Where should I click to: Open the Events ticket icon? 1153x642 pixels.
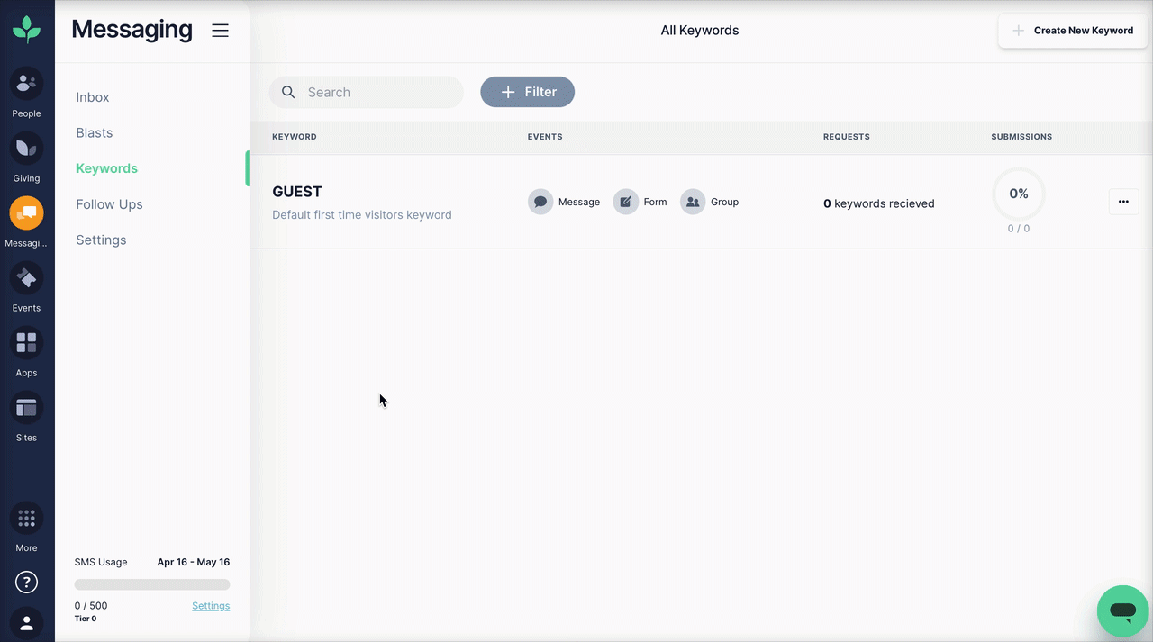(x=26, y=278)
